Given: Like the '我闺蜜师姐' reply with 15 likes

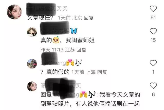Looking at the screenshot, I should click(x=153, y=31).
